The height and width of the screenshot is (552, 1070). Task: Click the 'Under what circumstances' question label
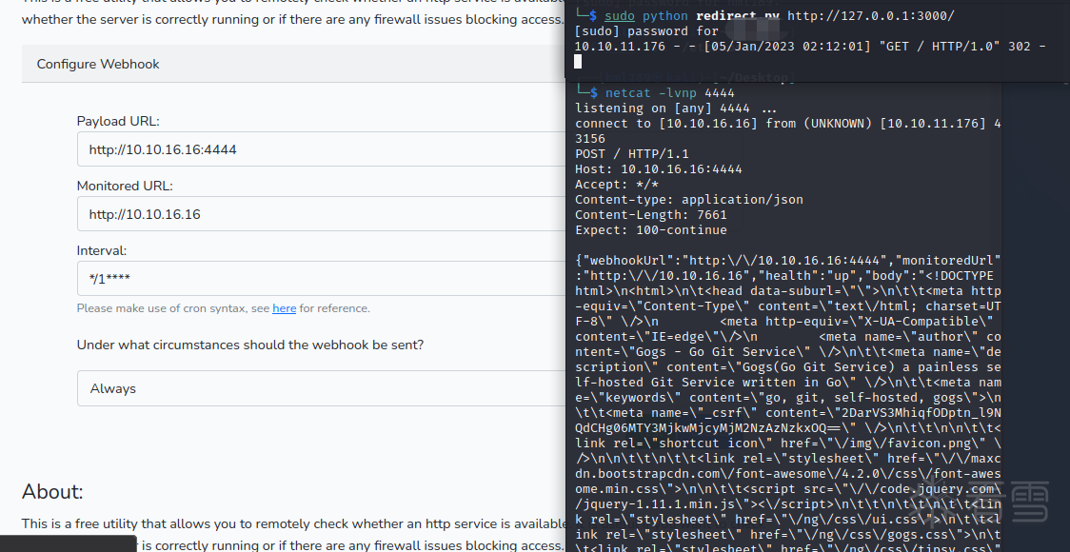[250, 345]
